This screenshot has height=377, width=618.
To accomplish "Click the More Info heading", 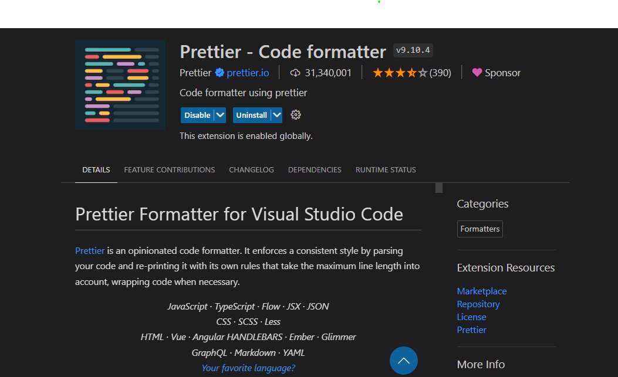I will (481, 364).
